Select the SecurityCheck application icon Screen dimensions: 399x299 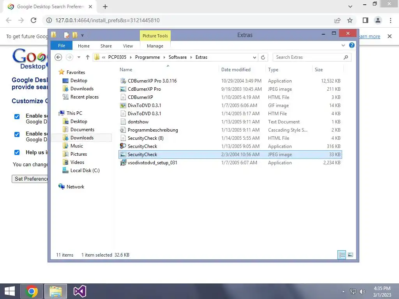coord(123,146)
